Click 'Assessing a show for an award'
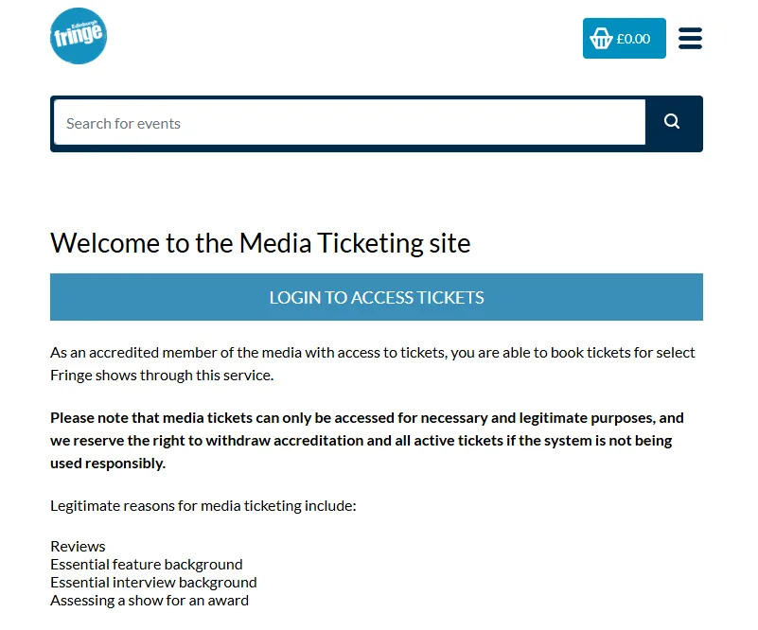The height and width of the screenshot is (630, 758). tap(150, 601)
